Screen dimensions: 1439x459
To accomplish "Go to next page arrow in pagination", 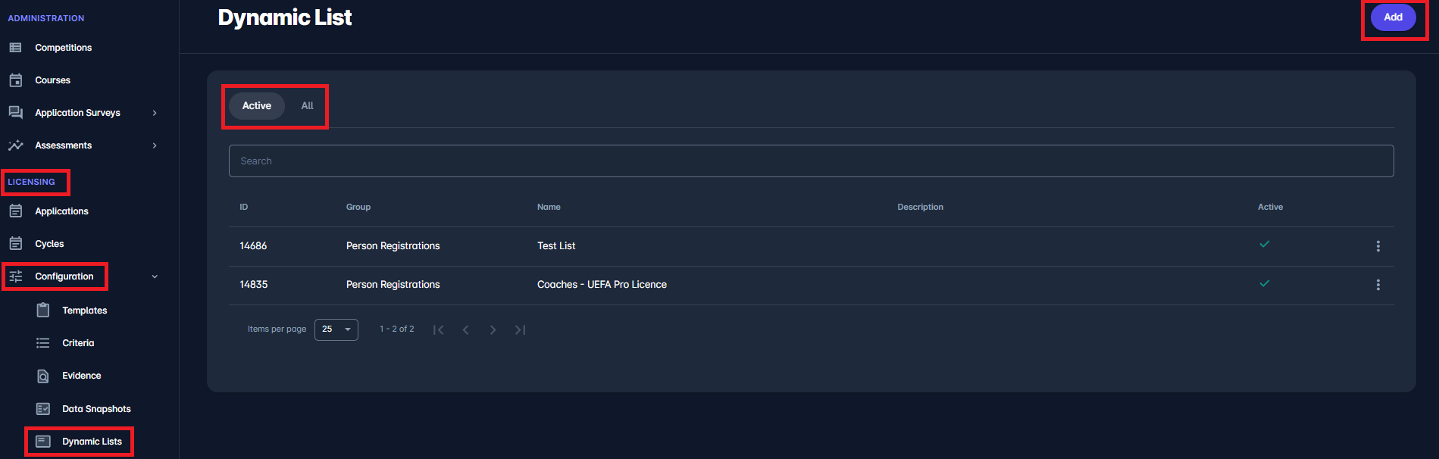I will coord(493,329).
